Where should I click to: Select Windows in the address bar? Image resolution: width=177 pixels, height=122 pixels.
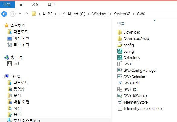tap(100, 14)
